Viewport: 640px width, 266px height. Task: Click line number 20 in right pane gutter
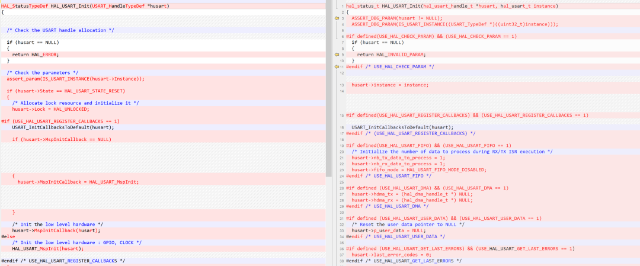coord(342,152)
